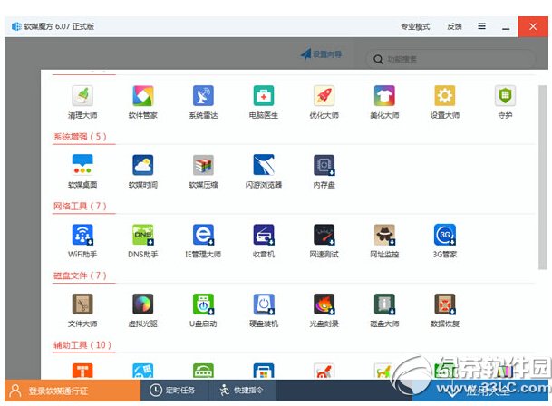Launch 虚拟光驱 virtual drive
This screenshot has height=406, width=552.
[x=143, y=304]
